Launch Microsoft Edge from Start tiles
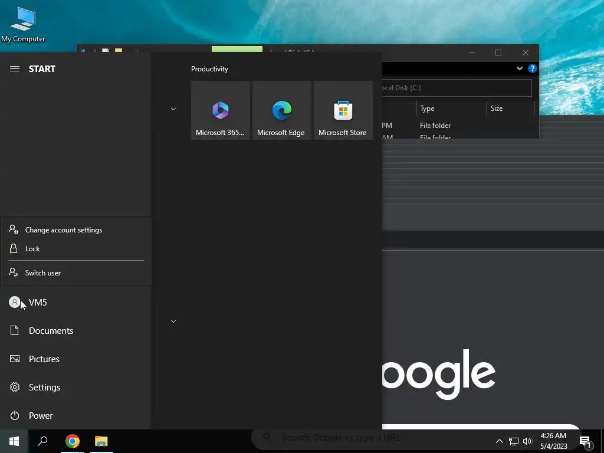This screenshot has height=453, width=604. coord(281,110)
